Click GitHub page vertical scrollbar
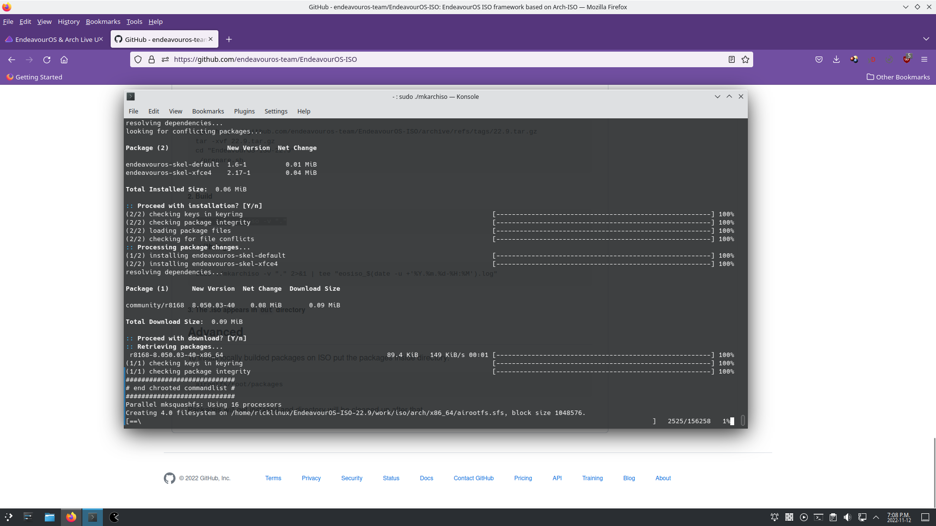This screenshot has width=936, height=526. click(x=934, y=472)
